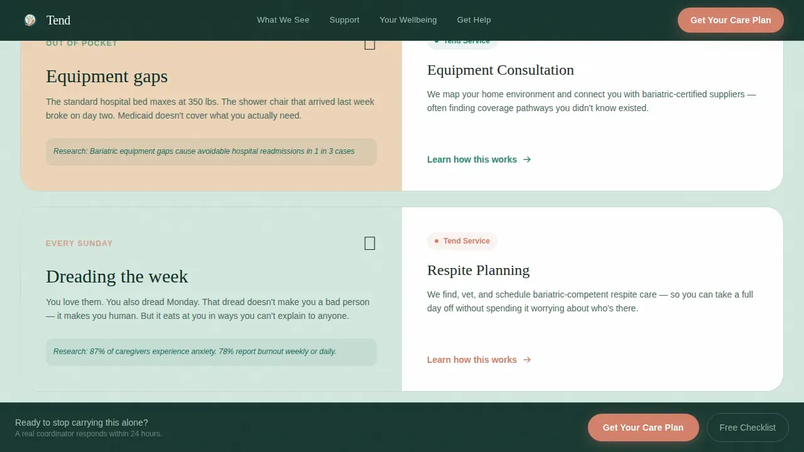The image size is (804, 452).
Task: Click arrow icon beside Respite Planning learn link
Action: [527, 360]
